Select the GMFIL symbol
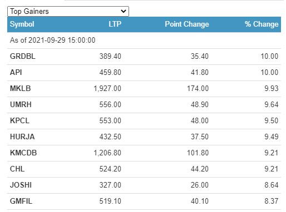 pyautogui.click(x=21, y=201)
